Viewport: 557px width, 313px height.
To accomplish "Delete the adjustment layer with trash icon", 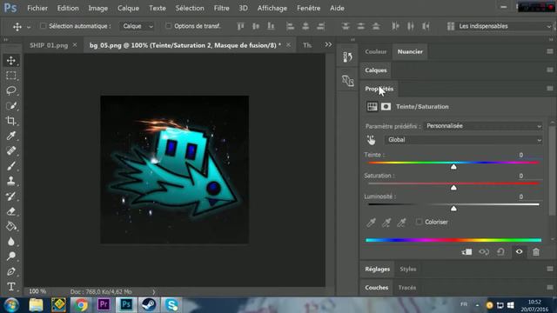I will click(x=536, y=252).
